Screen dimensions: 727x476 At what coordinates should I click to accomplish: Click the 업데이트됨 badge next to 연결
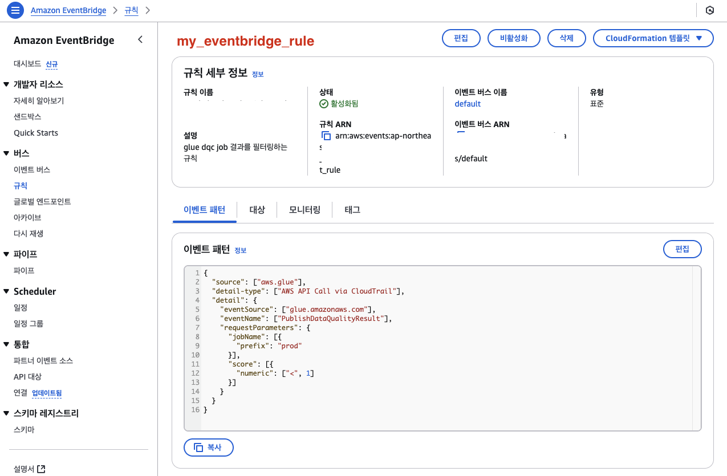coord(47,393)
